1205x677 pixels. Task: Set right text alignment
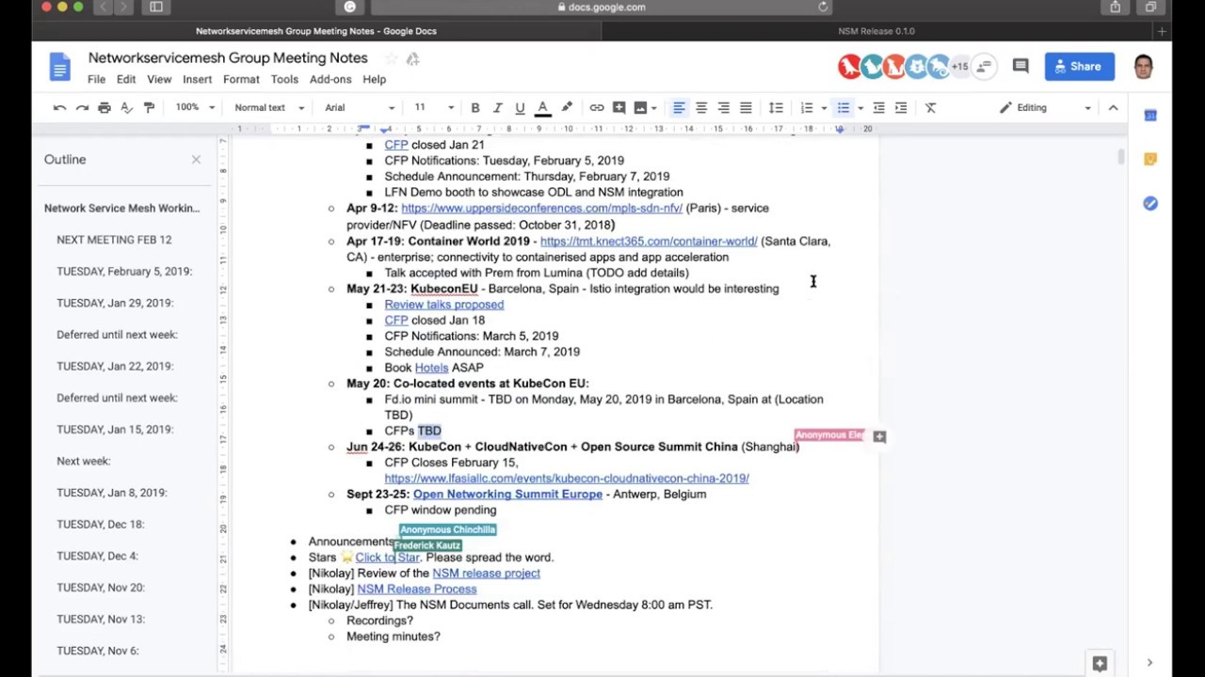click(x=724, y=107)
